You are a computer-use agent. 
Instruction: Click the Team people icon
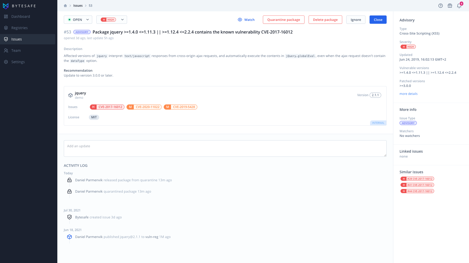[x=6, y=51]
